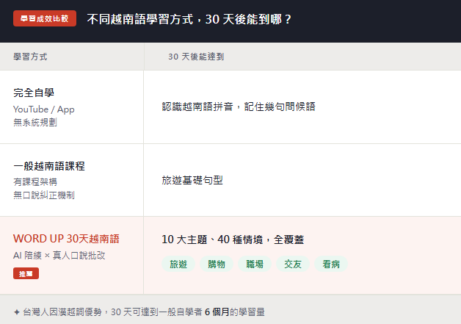Click the footer note about 6 個月的學習量
The image size is (461, 324).
[139, 312]
